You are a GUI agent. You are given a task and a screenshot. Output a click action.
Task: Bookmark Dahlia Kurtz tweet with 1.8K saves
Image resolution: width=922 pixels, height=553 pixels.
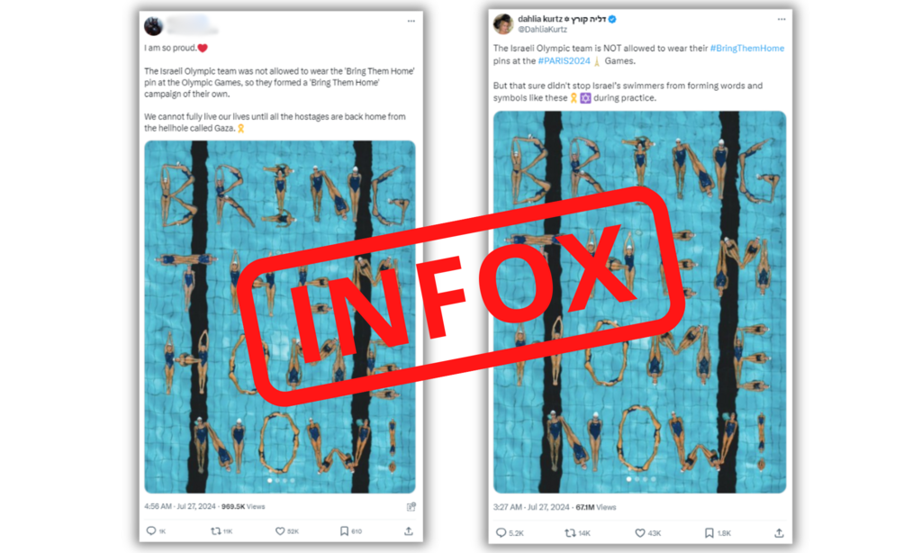[710, 532]
